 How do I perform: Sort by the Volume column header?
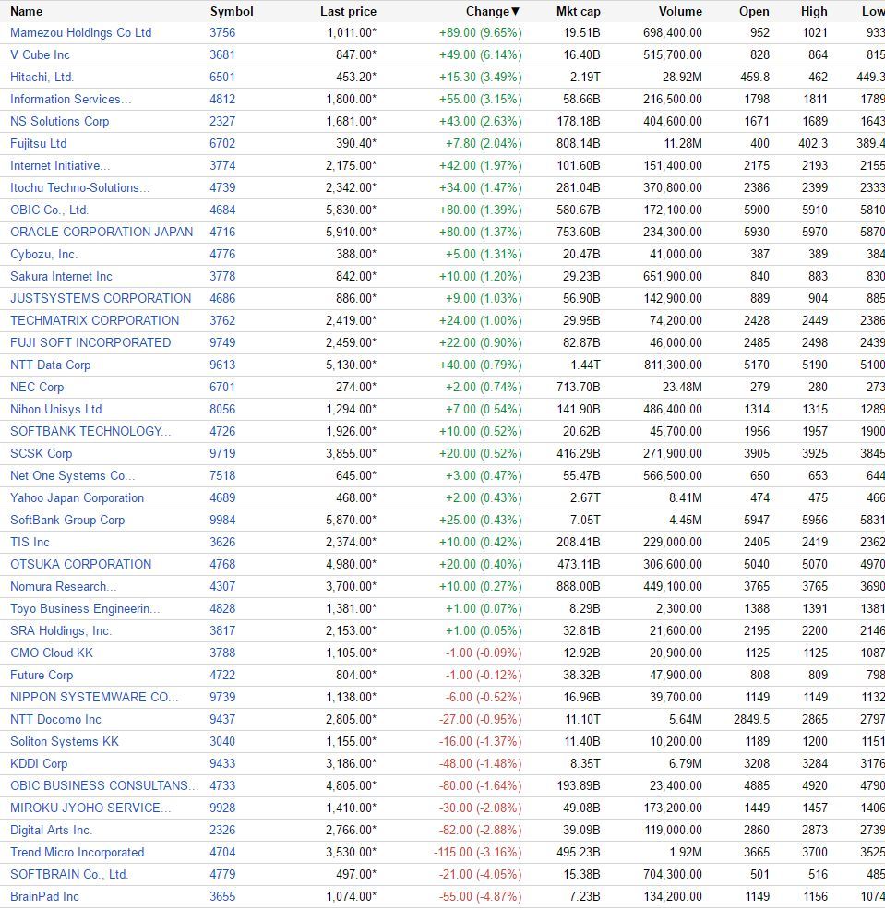coord(680,12)
